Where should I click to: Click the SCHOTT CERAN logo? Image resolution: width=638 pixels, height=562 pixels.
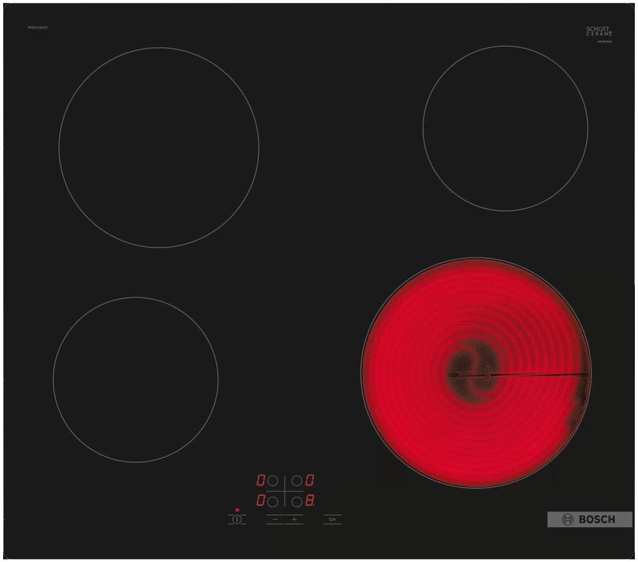coord(599,31)
